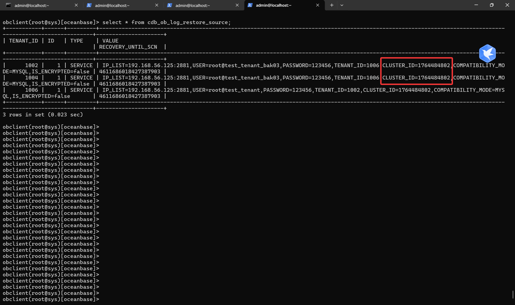Click the select query command text

[166, 22]
